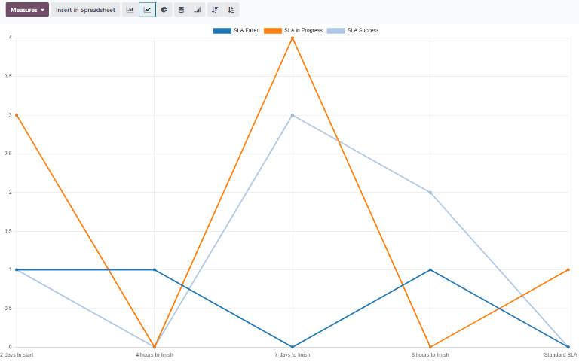
Task: Switch to pie chart view
Action: click(x=164, y=10)
